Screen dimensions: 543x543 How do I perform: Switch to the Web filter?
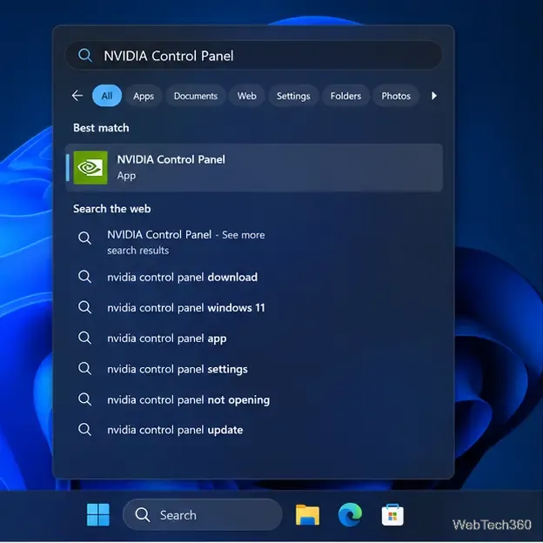(x=247, y=96)
